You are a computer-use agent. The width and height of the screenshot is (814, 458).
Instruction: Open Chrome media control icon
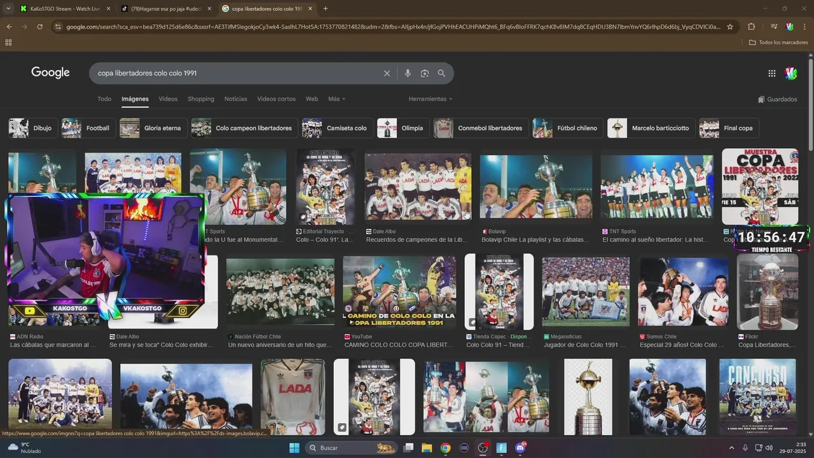773,27
